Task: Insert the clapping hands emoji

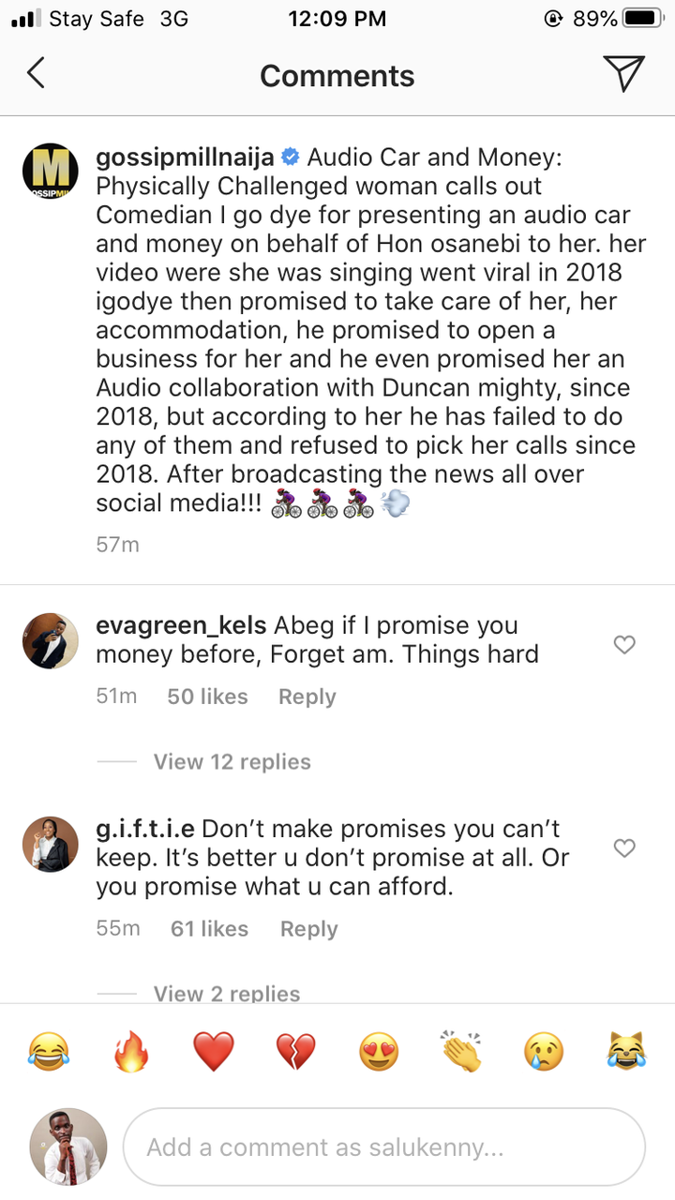Action: pyautogui.click(x=461, y=1051)
